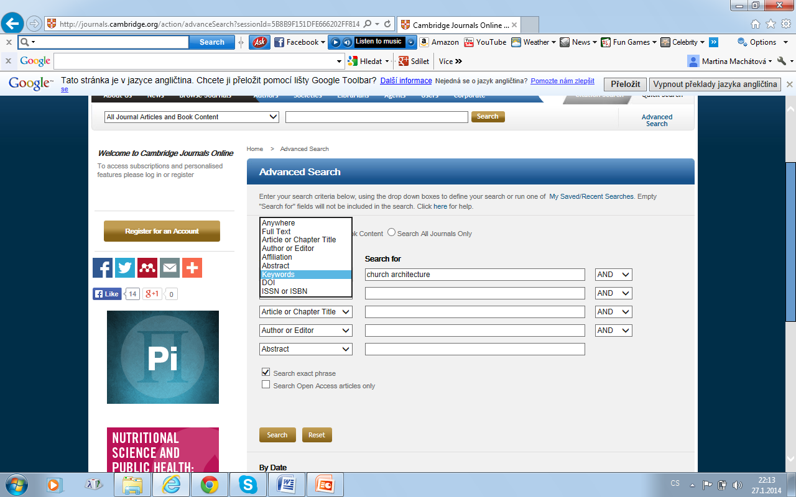Open AND dropdown in Author or Editor row
Screen dimensions: 796x497
click(x=613, y=331)
